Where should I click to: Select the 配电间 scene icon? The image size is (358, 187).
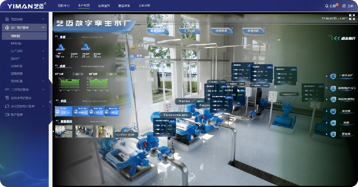pyautogui.click(x=333, y=134)
